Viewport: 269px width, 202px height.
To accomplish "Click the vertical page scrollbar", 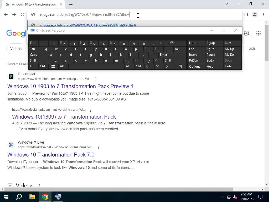I will [267, 43].
